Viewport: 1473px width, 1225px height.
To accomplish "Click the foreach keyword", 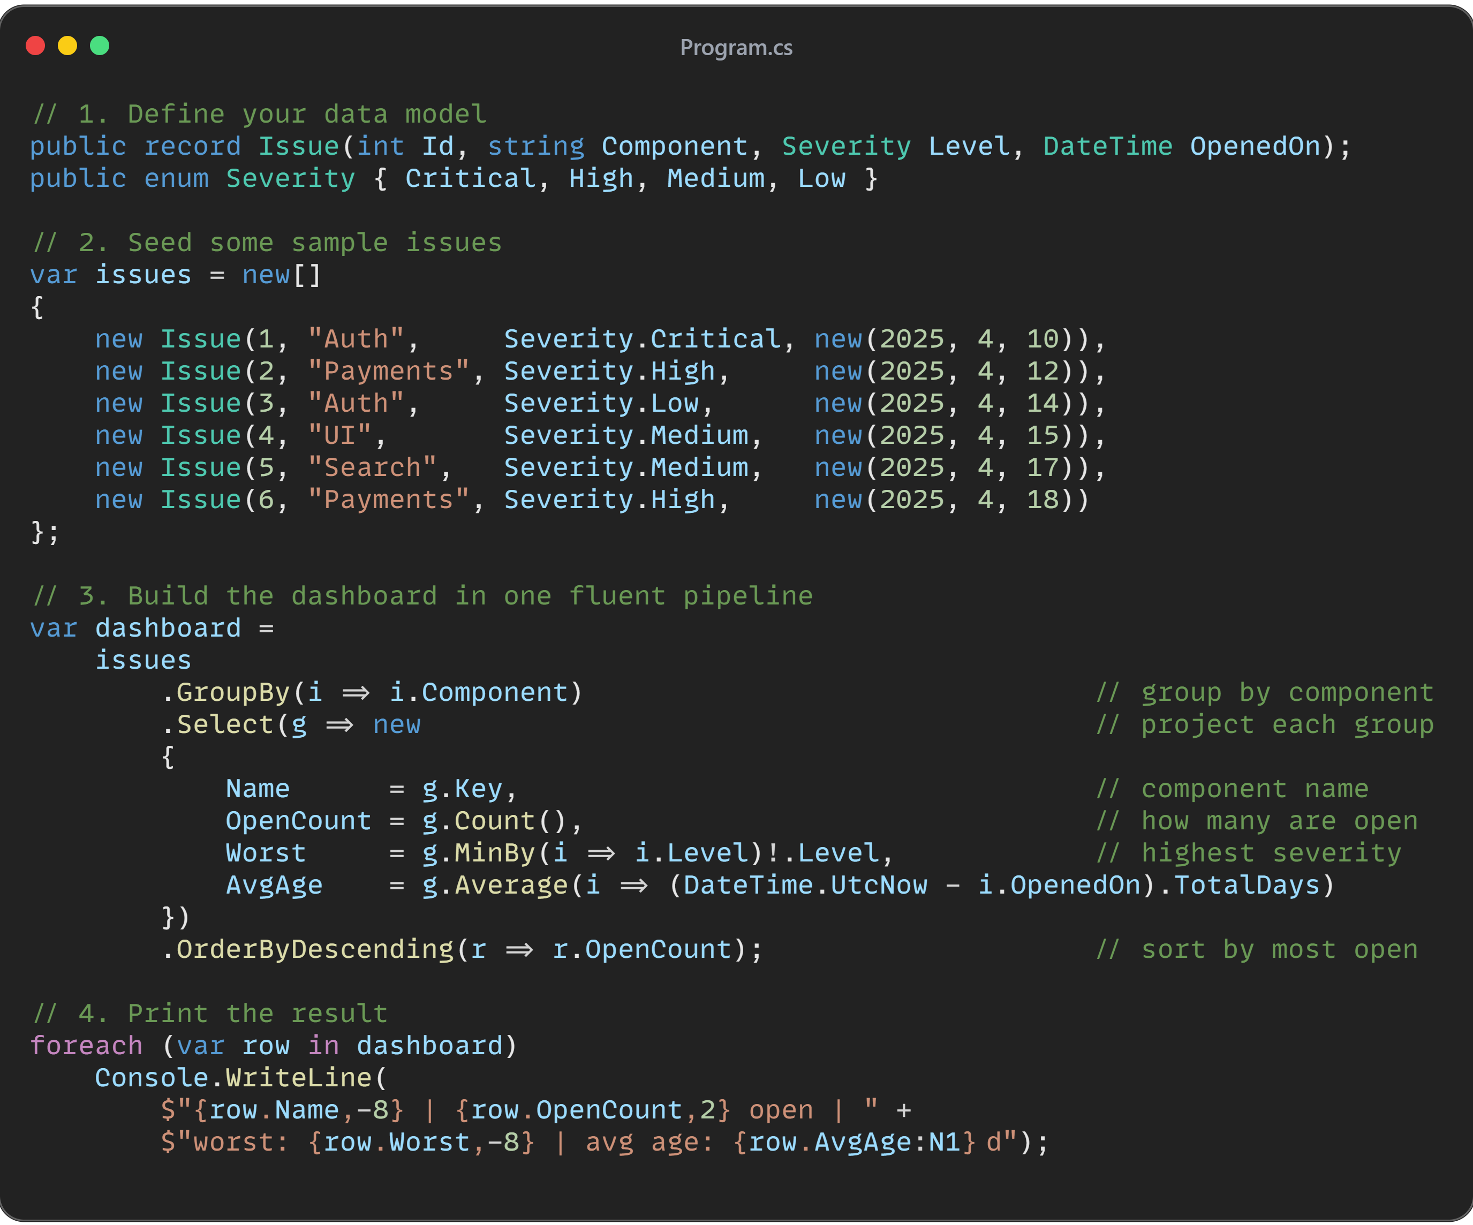I will click(x=86, y=1045).
